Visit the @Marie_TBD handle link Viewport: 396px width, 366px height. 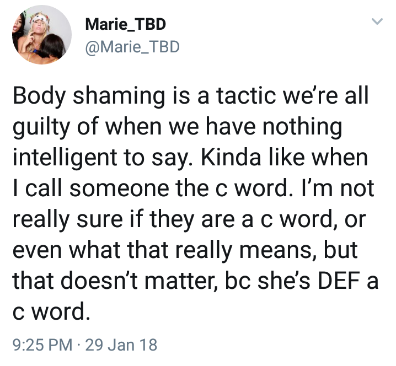tap(132, 47)
